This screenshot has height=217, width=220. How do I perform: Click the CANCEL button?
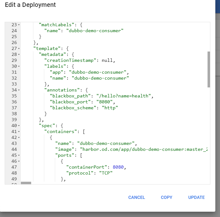coord(136,197)
